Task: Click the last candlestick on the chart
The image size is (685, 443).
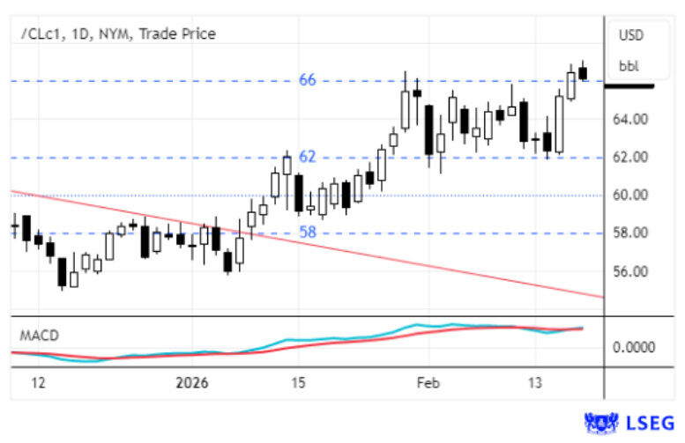Action: point(583,72)
